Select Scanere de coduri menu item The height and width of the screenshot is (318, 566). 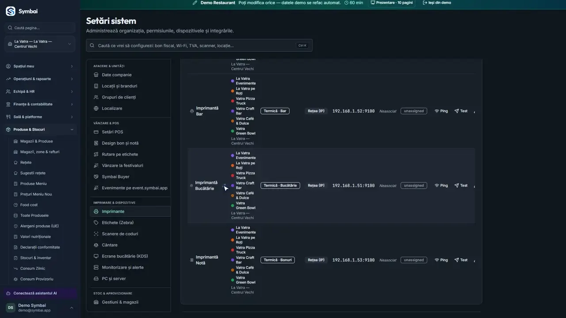pyautogui.click(x=130, y=234)
